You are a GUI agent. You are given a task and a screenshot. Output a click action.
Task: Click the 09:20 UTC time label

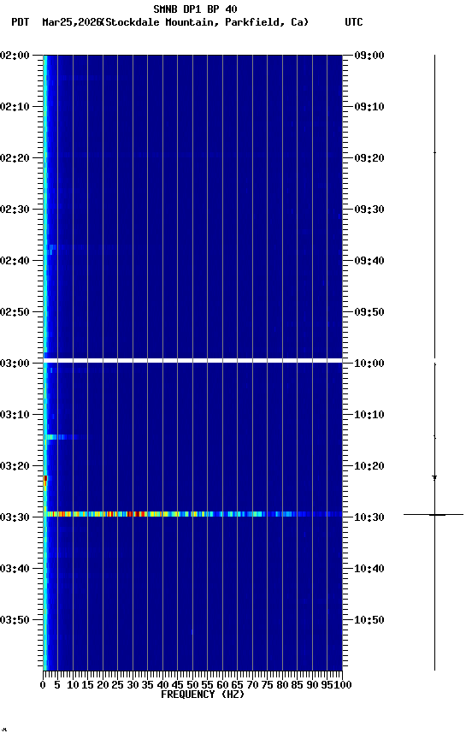[369, 158]
